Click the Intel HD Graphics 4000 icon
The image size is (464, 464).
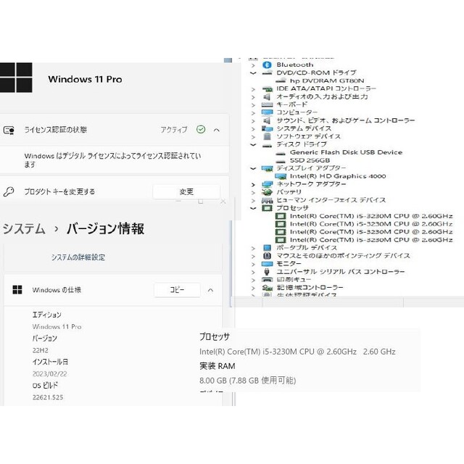(281, 176)
